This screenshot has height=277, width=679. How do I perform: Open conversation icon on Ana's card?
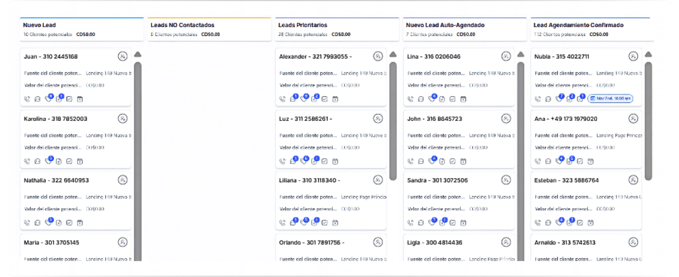(x=548, y=161)
